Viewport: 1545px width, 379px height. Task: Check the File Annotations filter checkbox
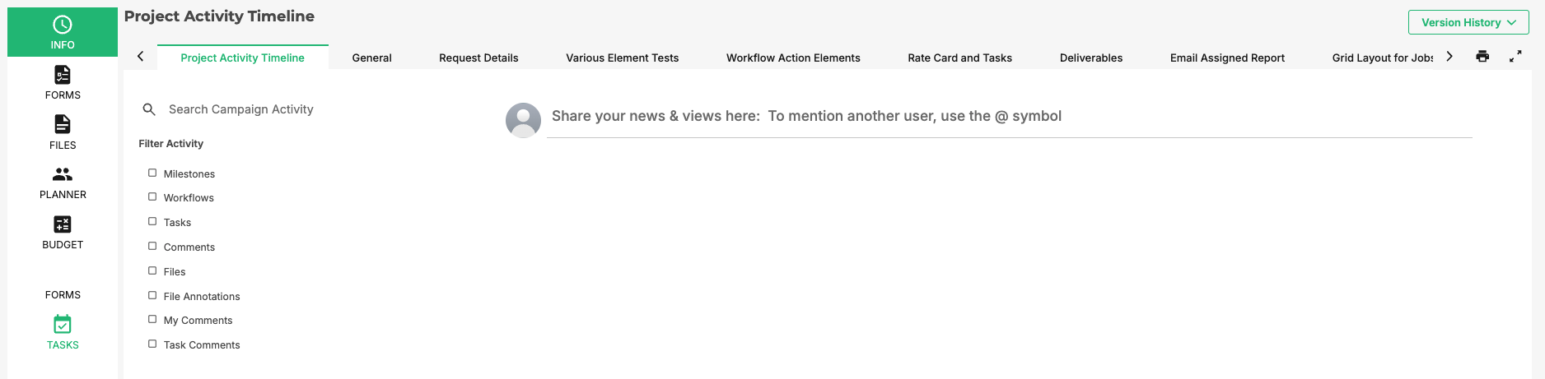[152, 295]
